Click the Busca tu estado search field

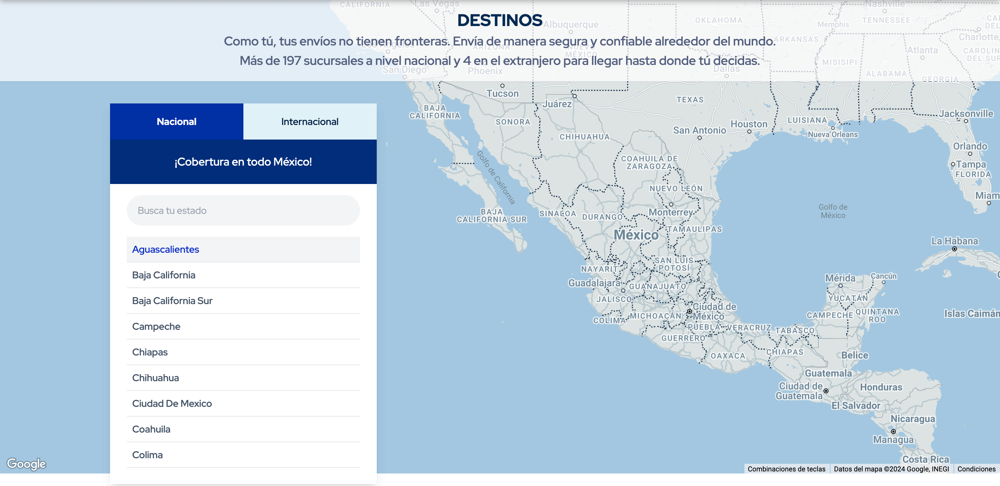243,210
